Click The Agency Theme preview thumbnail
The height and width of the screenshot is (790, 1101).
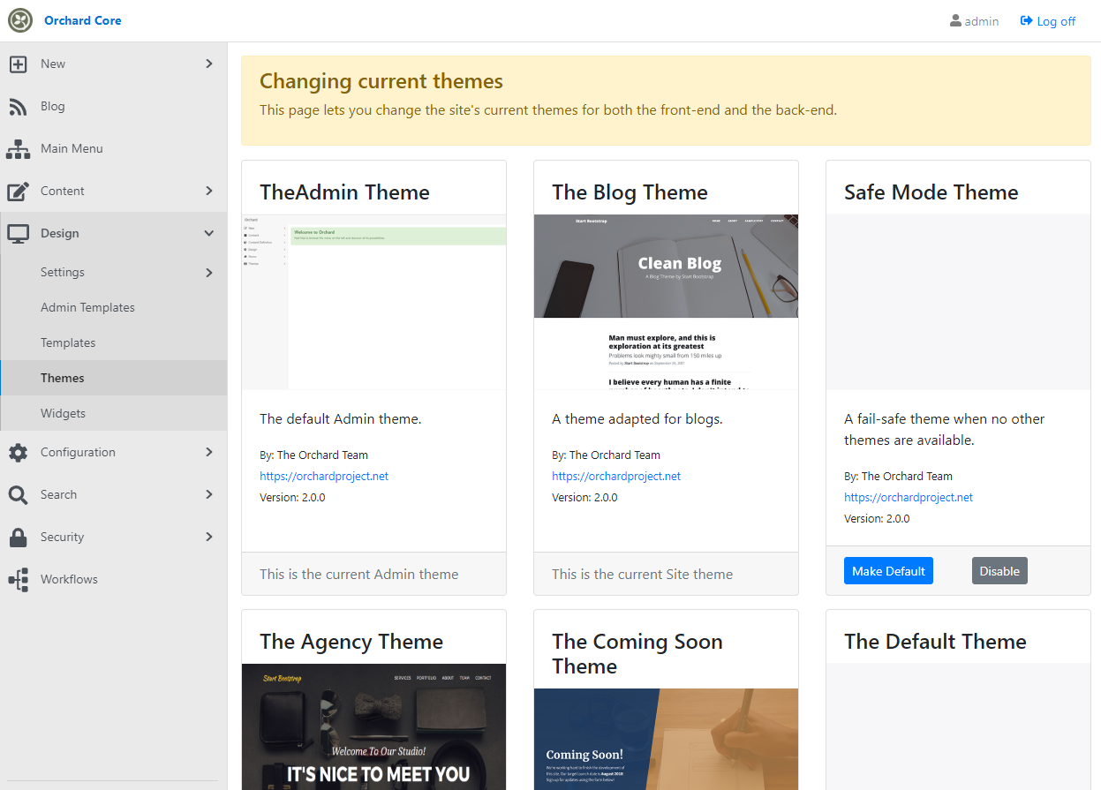[x=374, y=726]
